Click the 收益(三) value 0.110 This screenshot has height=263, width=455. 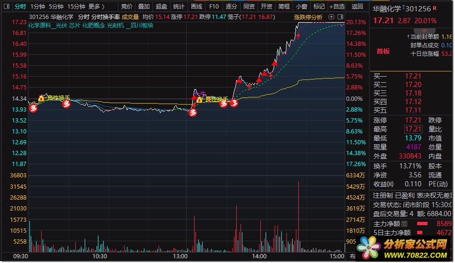coord(413,184)
